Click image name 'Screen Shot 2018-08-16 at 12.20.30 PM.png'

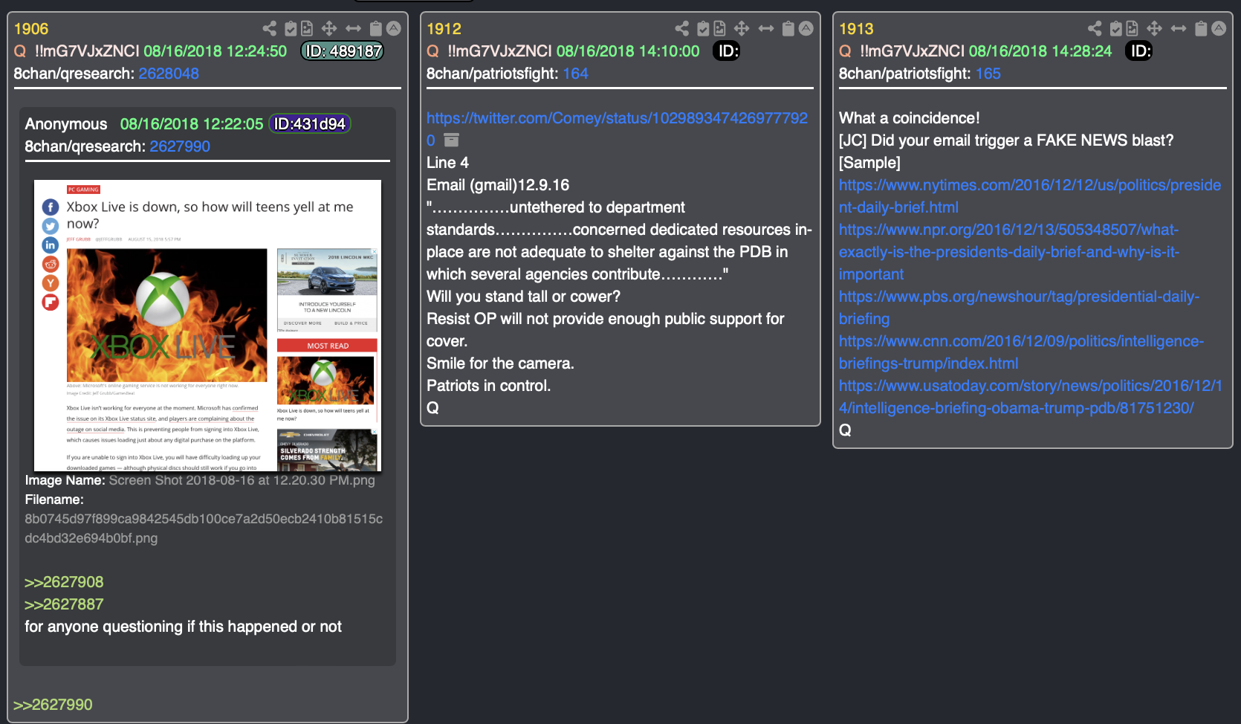[x=242, y=480]
